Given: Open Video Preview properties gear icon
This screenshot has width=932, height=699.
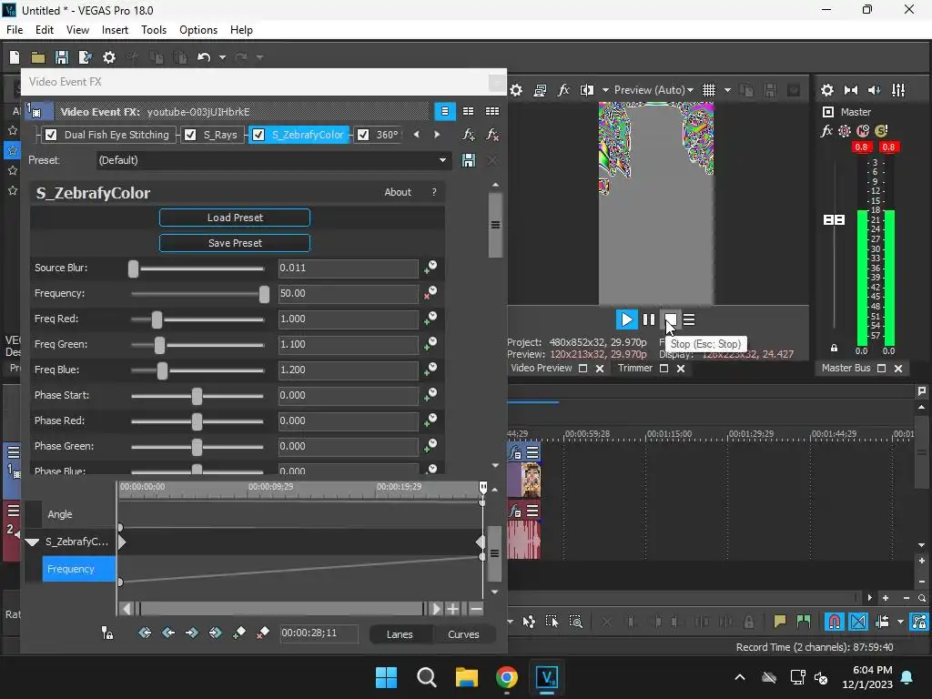Looking at the screenshot, I should [x=516, y=90].
